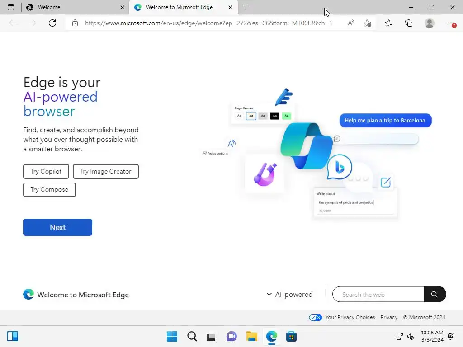Image resolution: width=463 pixels, height=347 pixels.
Task: Click Try Copilot button
Action: click(46, 171)
